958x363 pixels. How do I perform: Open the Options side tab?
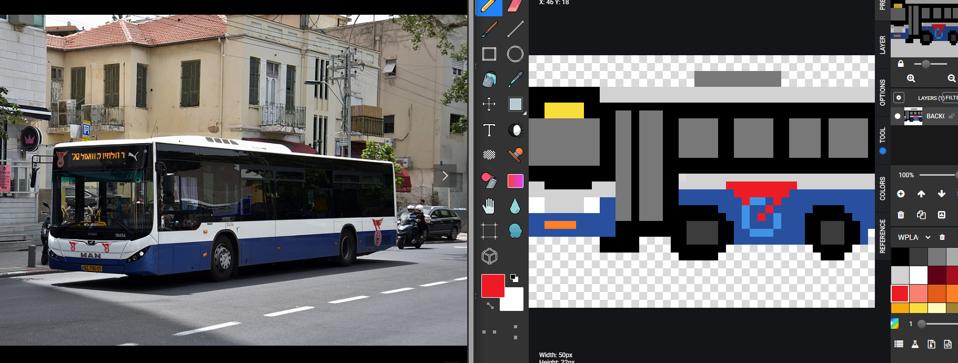pos(882,92)
